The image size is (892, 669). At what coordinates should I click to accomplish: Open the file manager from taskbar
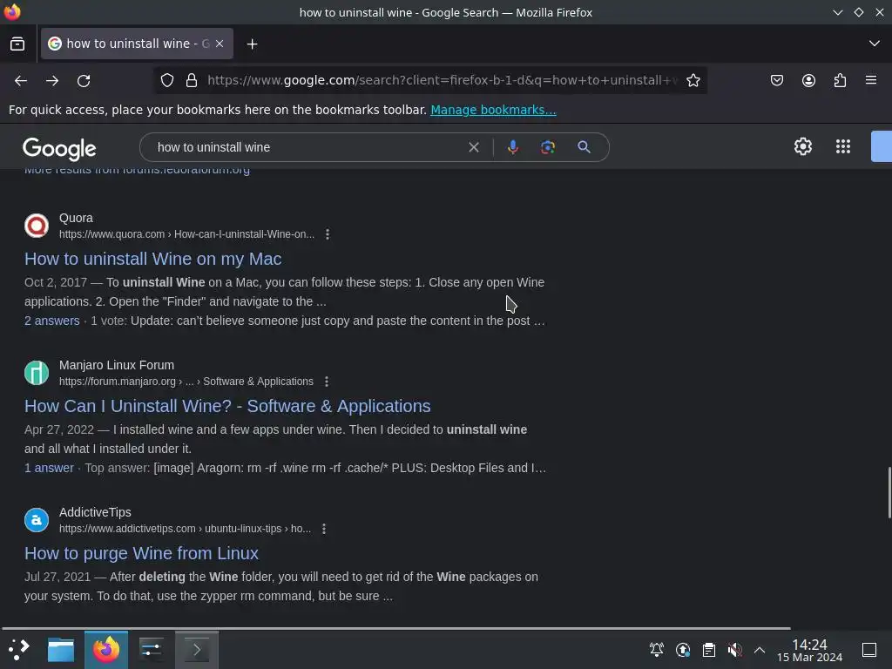click(61, 649)
